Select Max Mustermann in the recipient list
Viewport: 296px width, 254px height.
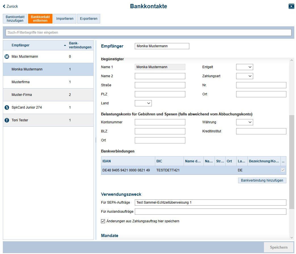coord(48,57)
